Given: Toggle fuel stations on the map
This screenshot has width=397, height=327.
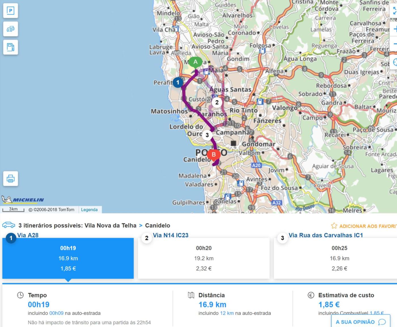Looking at the screenshot, I should pos(10,47).
